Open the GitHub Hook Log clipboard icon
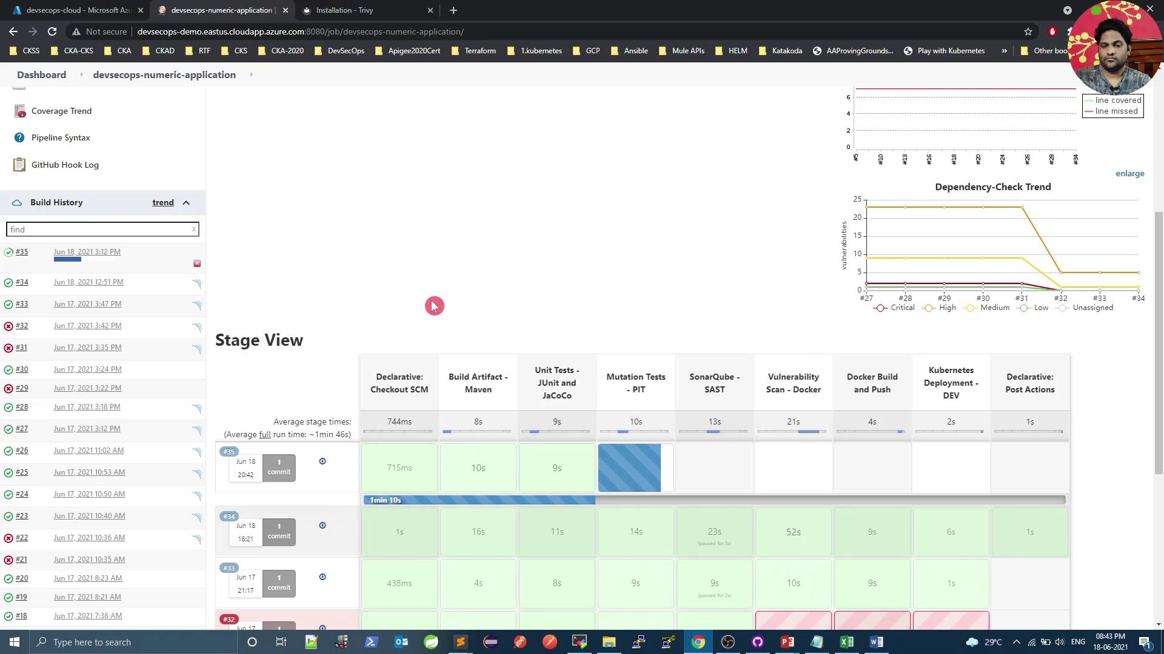Image resolution: width=1164 pixels, height=654 pixels. (x=19, y=165)
